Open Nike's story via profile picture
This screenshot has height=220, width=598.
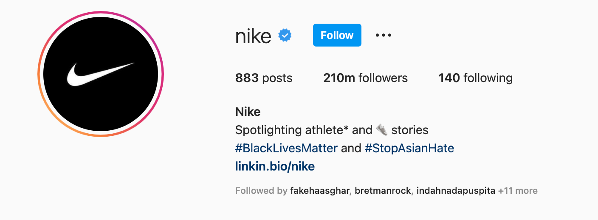tap(101, 74)
